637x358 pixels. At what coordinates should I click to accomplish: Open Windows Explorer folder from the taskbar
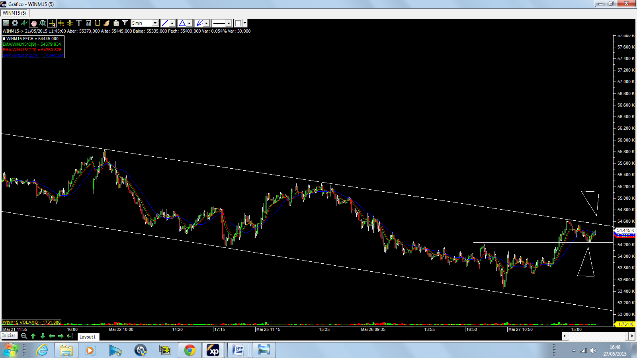point(66,350)
